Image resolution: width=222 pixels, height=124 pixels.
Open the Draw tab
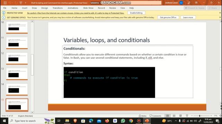pos(34,8)
